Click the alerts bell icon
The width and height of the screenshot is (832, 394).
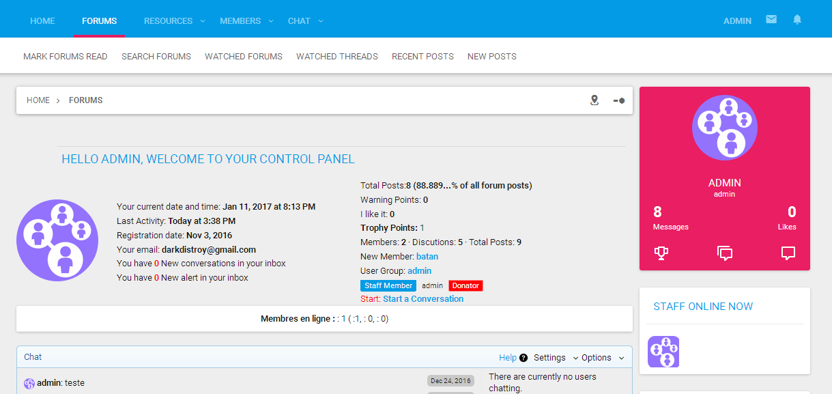point(797,20)
